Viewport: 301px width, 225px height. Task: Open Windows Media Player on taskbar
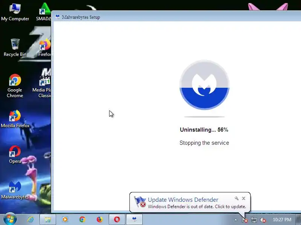(x=65, y=219)
